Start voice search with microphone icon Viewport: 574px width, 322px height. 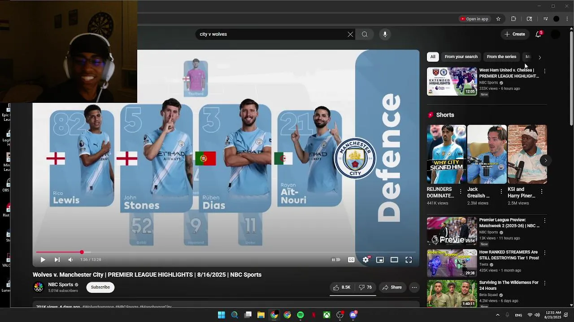click(x=385, y=34)
